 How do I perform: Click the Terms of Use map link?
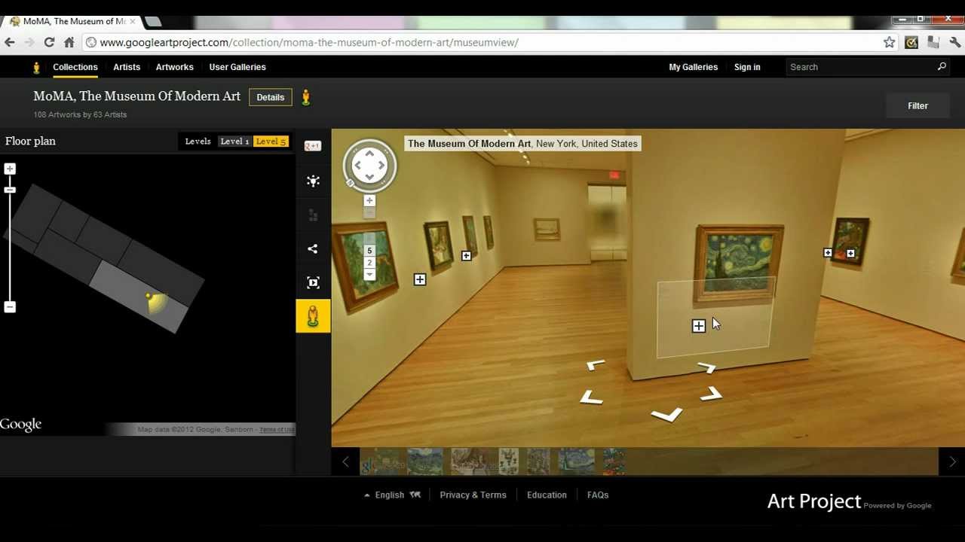tap(277, 430)
